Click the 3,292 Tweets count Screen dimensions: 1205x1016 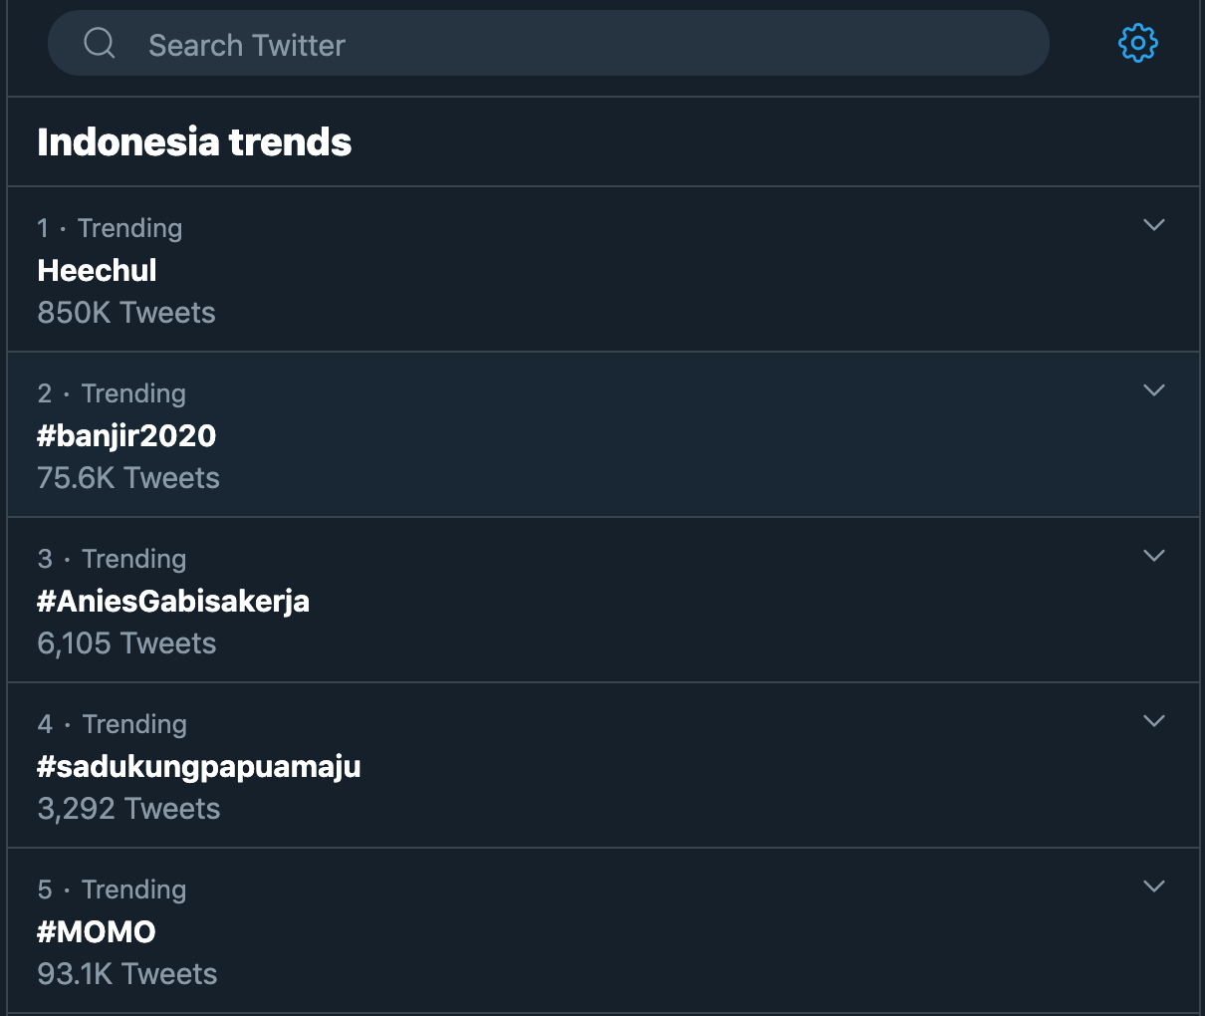click(x=128, y=809)
